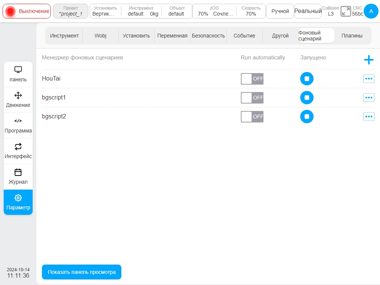Viewport: 380px width, 285px height.
Task: Stop the HouTai running script
Action: pos(307,79)
